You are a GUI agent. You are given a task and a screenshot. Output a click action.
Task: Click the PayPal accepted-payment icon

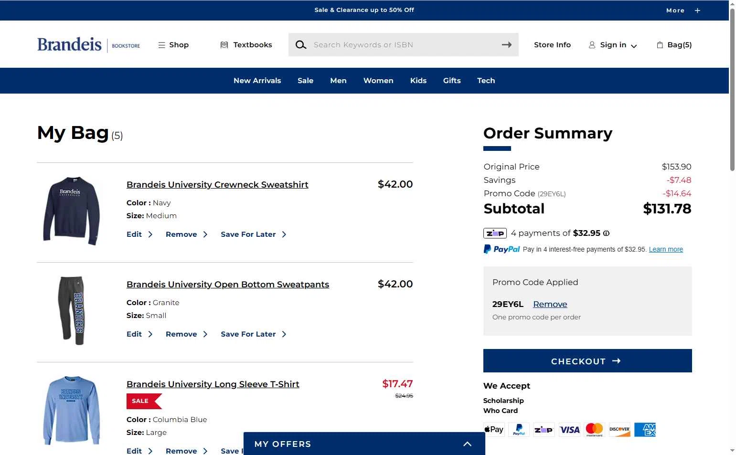[x=519, y=429]
